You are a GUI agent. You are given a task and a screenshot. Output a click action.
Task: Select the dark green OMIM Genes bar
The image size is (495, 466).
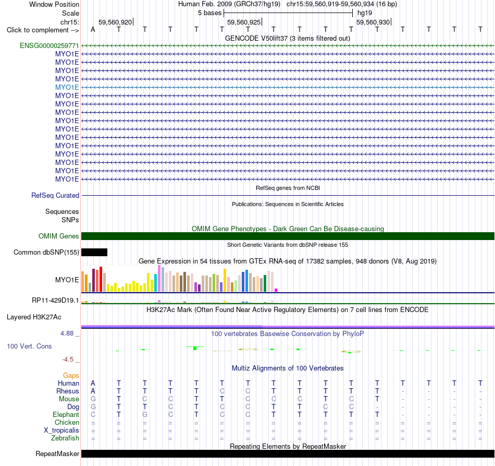288,236
